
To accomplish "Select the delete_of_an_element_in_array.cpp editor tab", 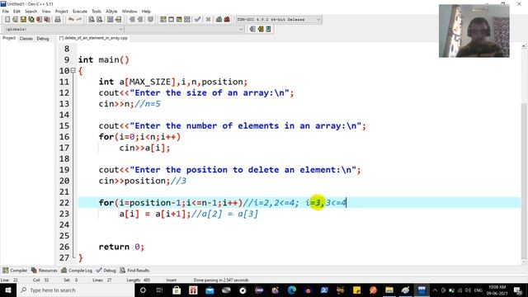I will click(93, 38).
